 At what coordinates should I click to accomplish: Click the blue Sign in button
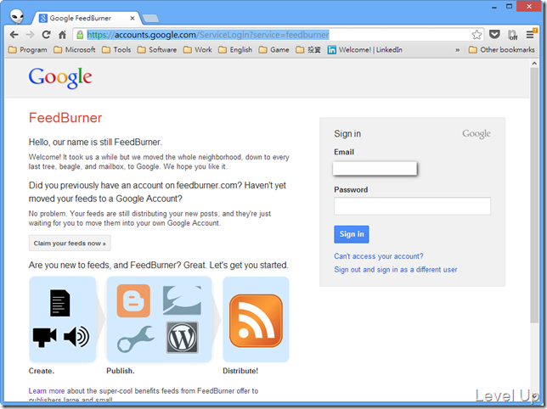(x=352, y=234)
